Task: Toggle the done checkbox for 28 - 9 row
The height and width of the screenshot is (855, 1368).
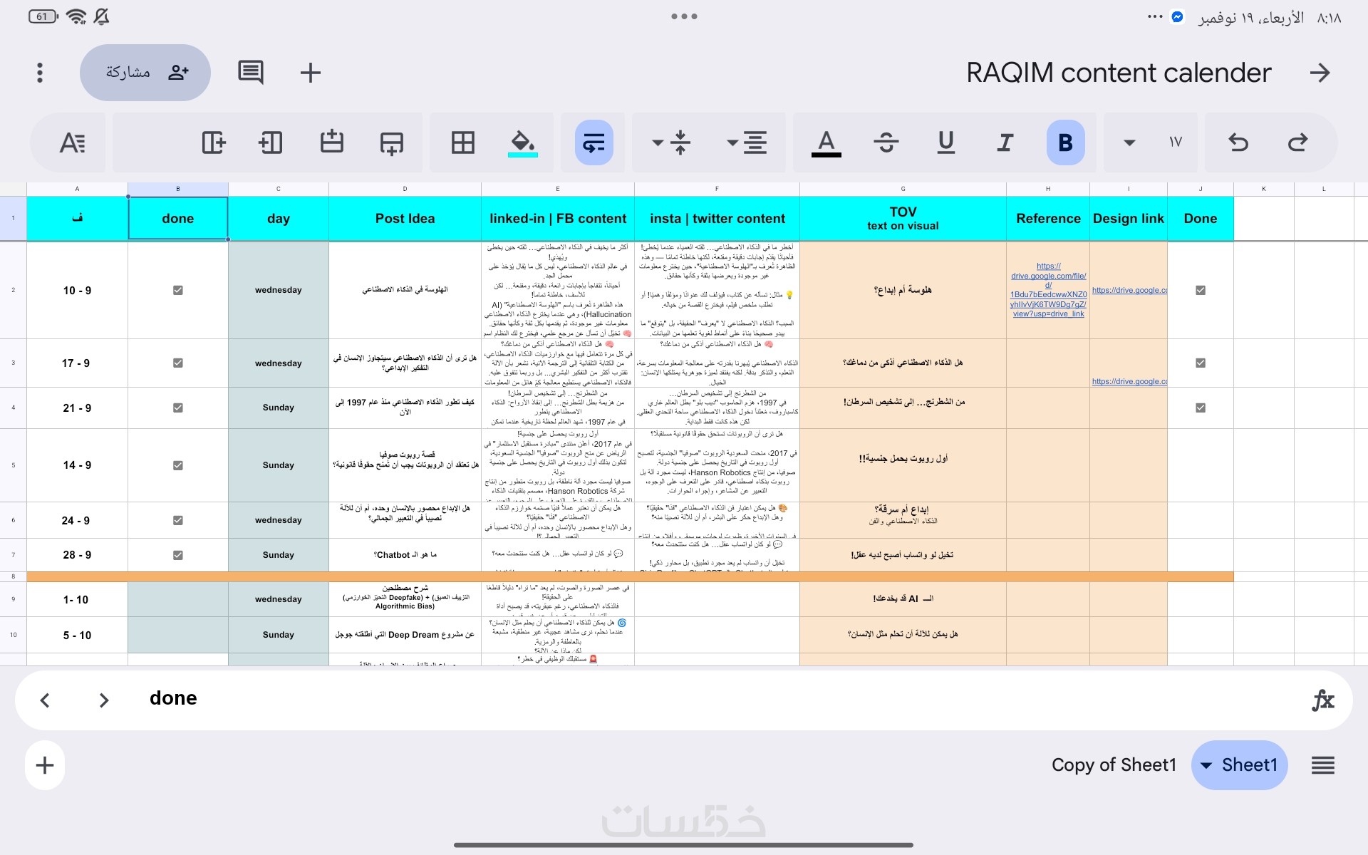Action: [x=178, y=555]
